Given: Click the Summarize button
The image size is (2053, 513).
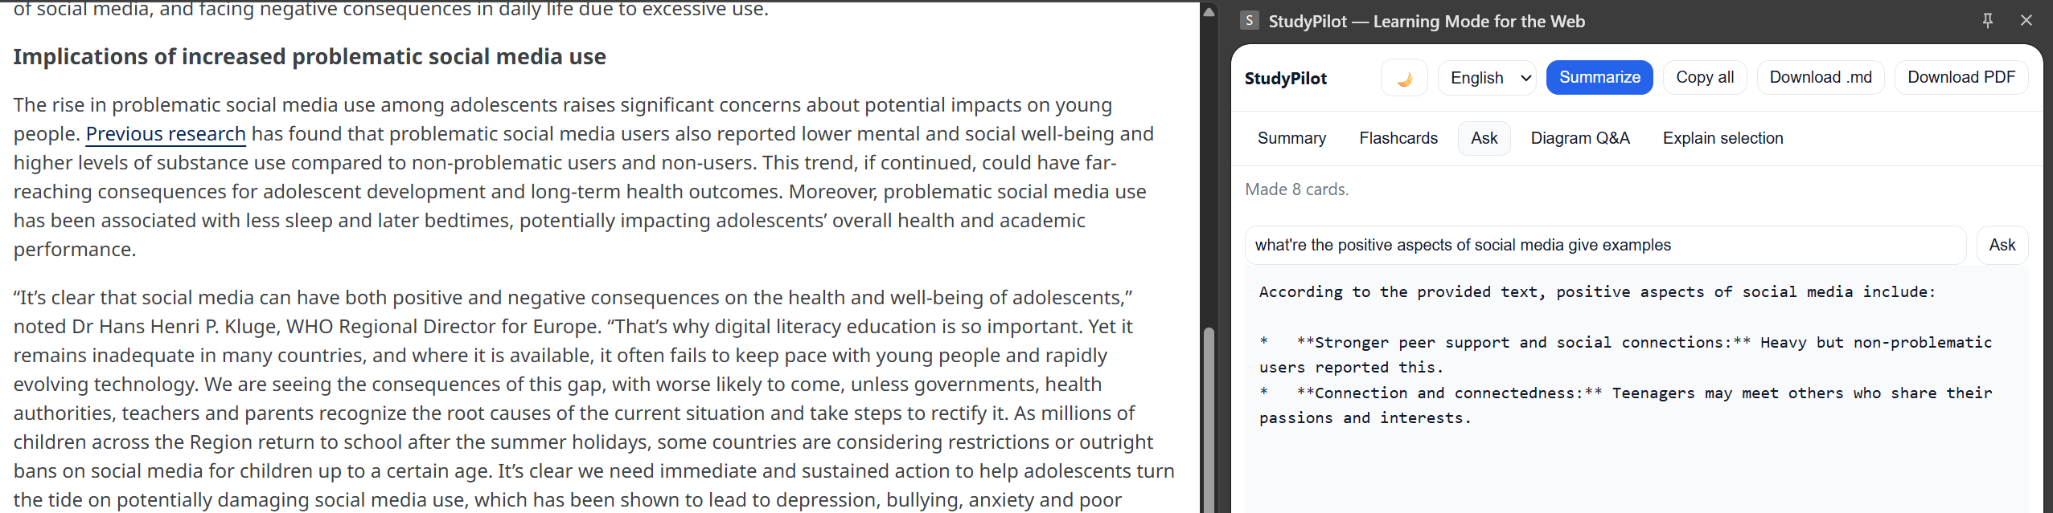Looking at the screenshot, I should [1599, 78].
